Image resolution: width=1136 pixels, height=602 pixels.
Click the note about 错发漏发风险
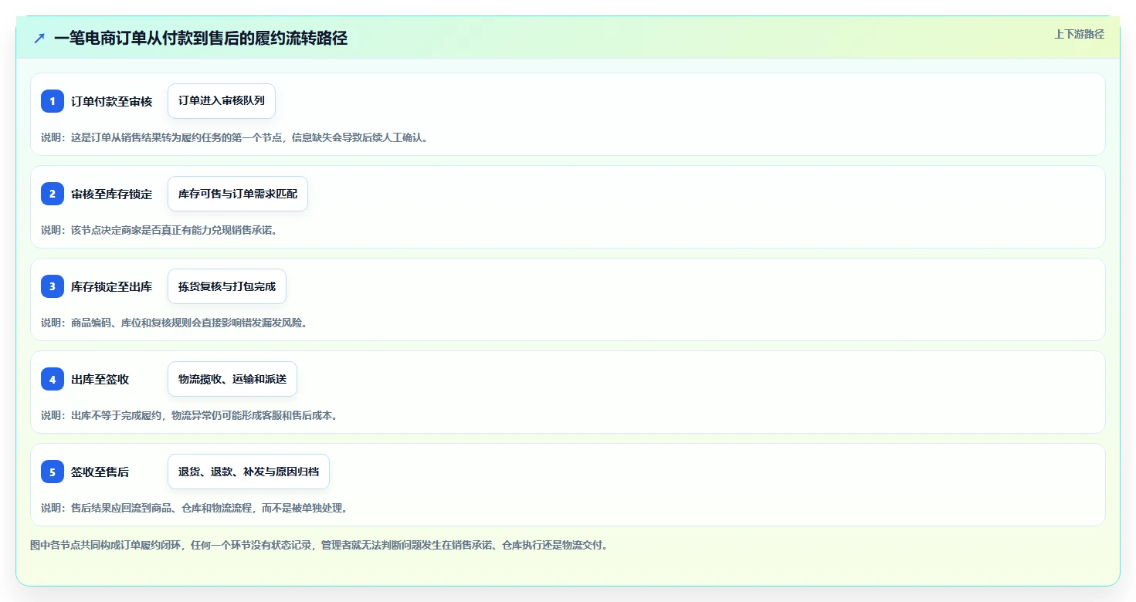pyautogui.click(x=175, y=323)
